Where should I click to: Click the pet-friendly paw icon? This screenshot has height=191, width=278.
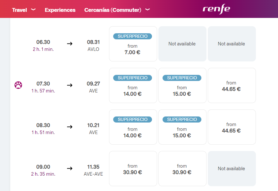coord(18,85)
